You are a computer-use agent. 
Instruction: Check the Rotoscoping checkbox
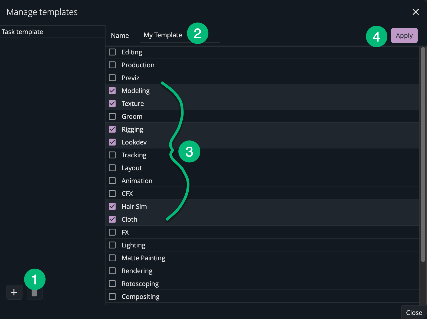point(112,284)
